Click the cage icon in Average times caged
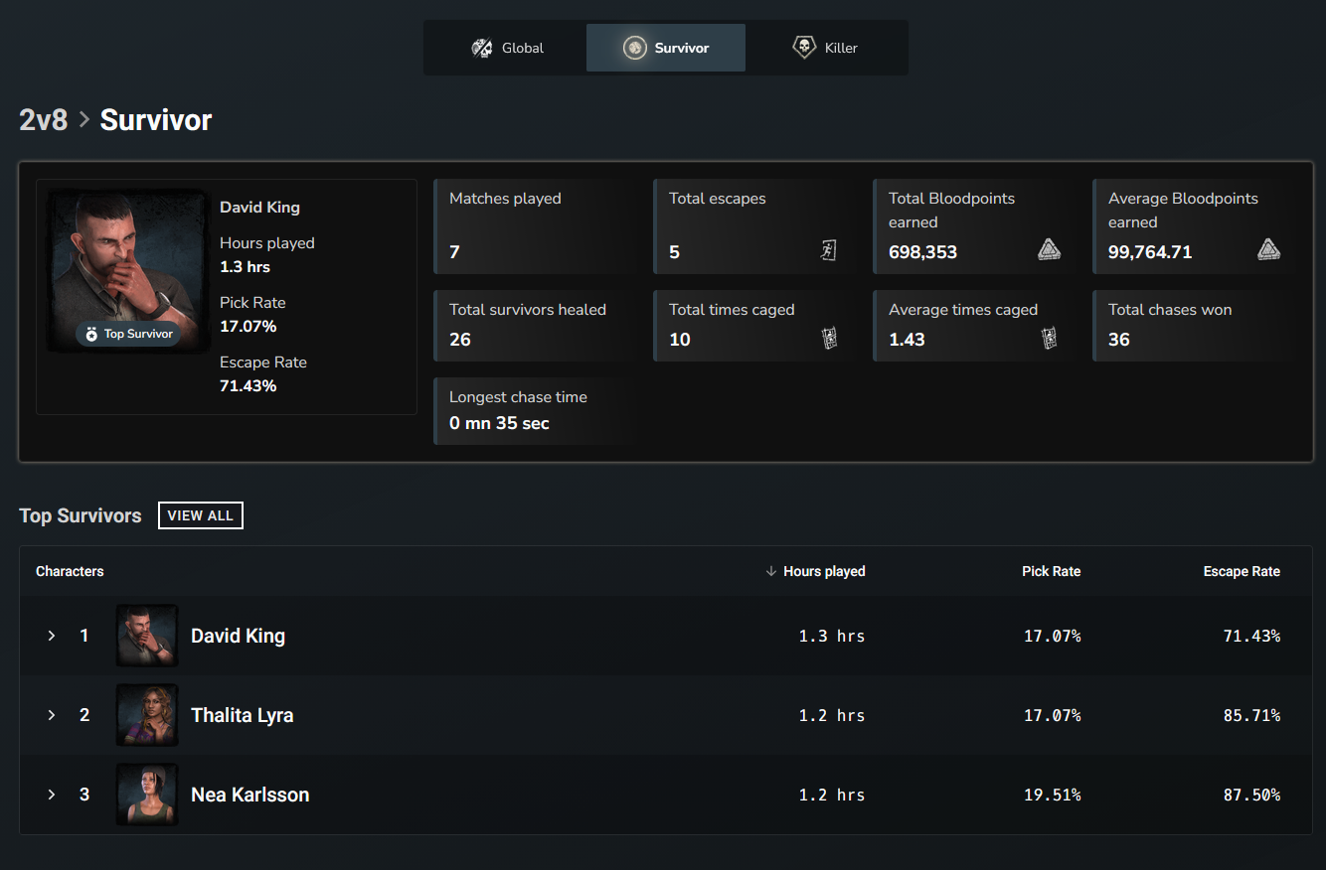Screen dimensions: 1326x870 tap(1049, 338)
